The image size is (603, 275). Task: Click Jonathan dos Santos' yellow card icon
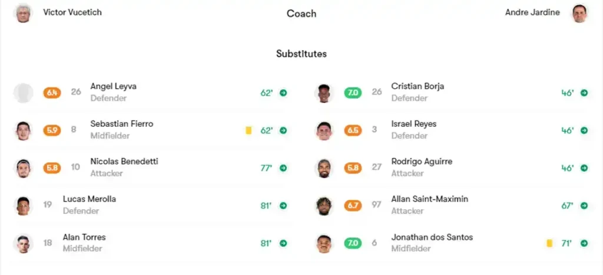[549, 243]
